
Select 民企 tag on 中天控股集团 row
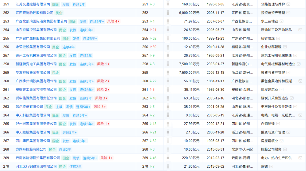pyautogui.click(x=56, y=133)
